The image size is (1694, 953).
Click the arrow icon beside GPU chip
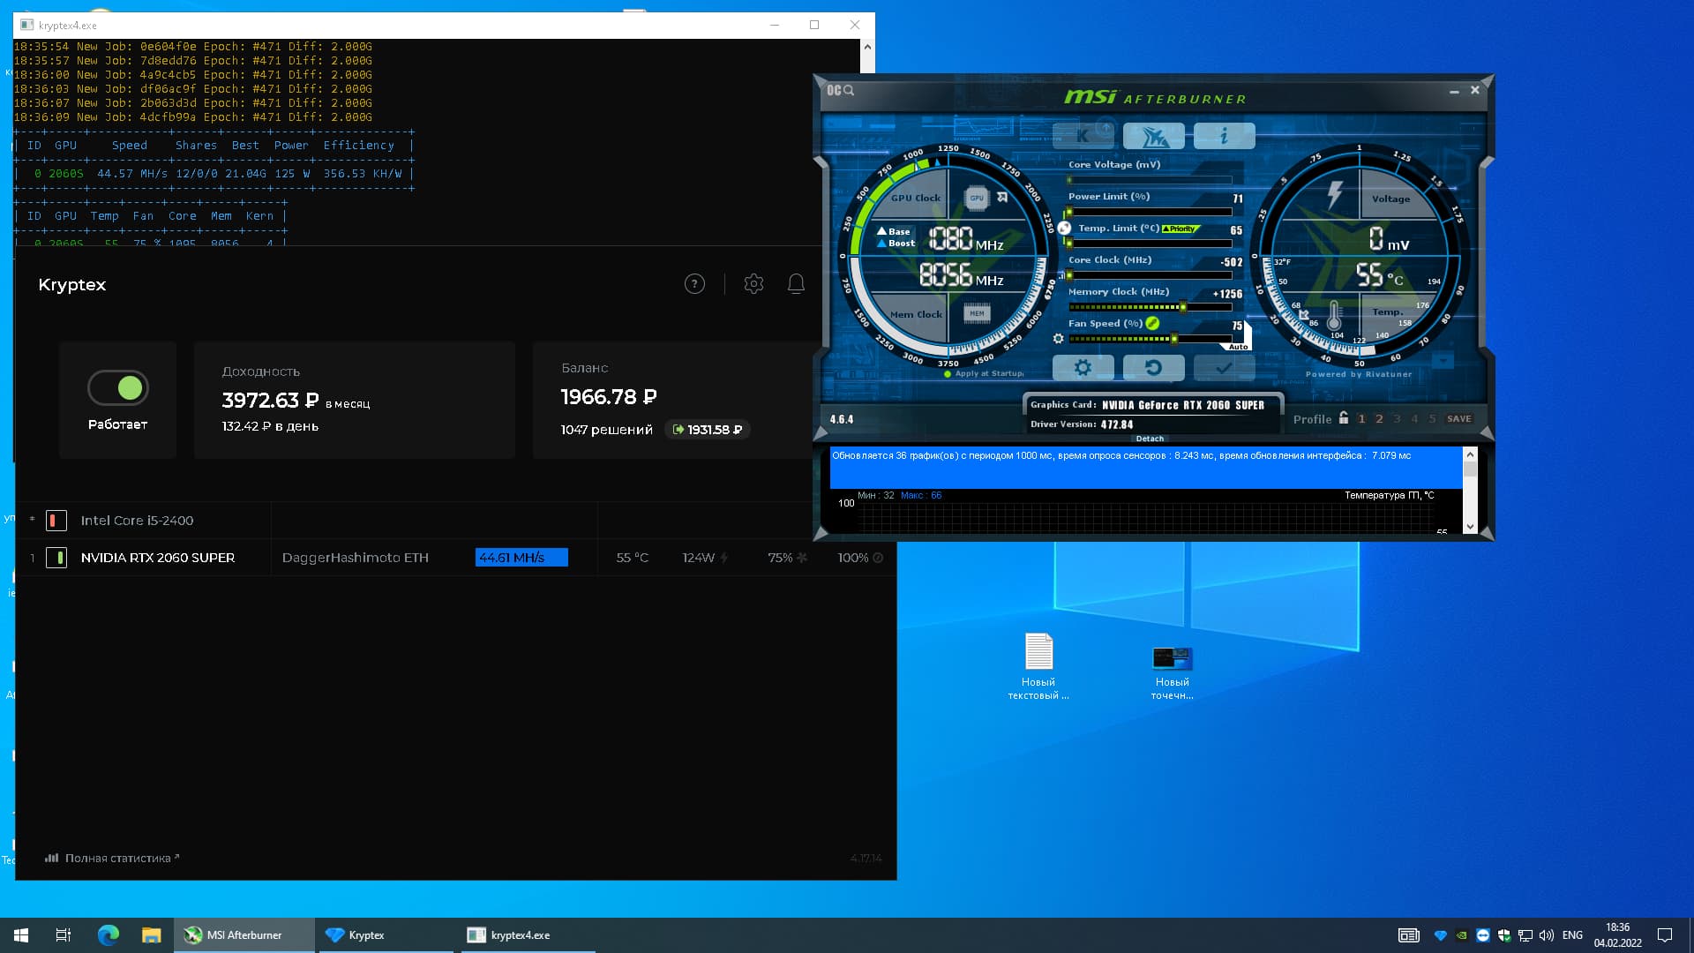click(x=1002, y=198)
